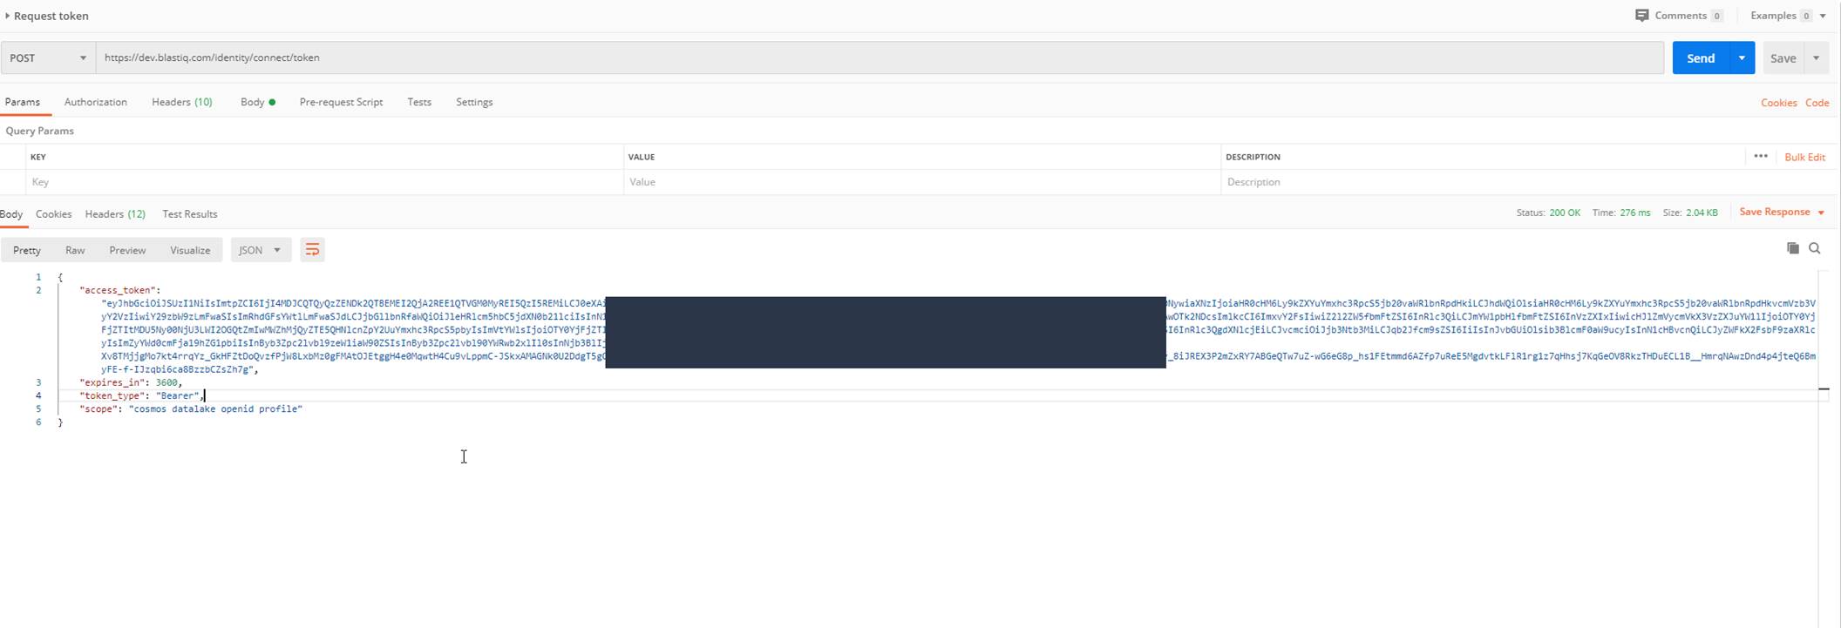Switch response view to Preview
The width and height of the screenshot is (1841, 628).
[127, 250]
